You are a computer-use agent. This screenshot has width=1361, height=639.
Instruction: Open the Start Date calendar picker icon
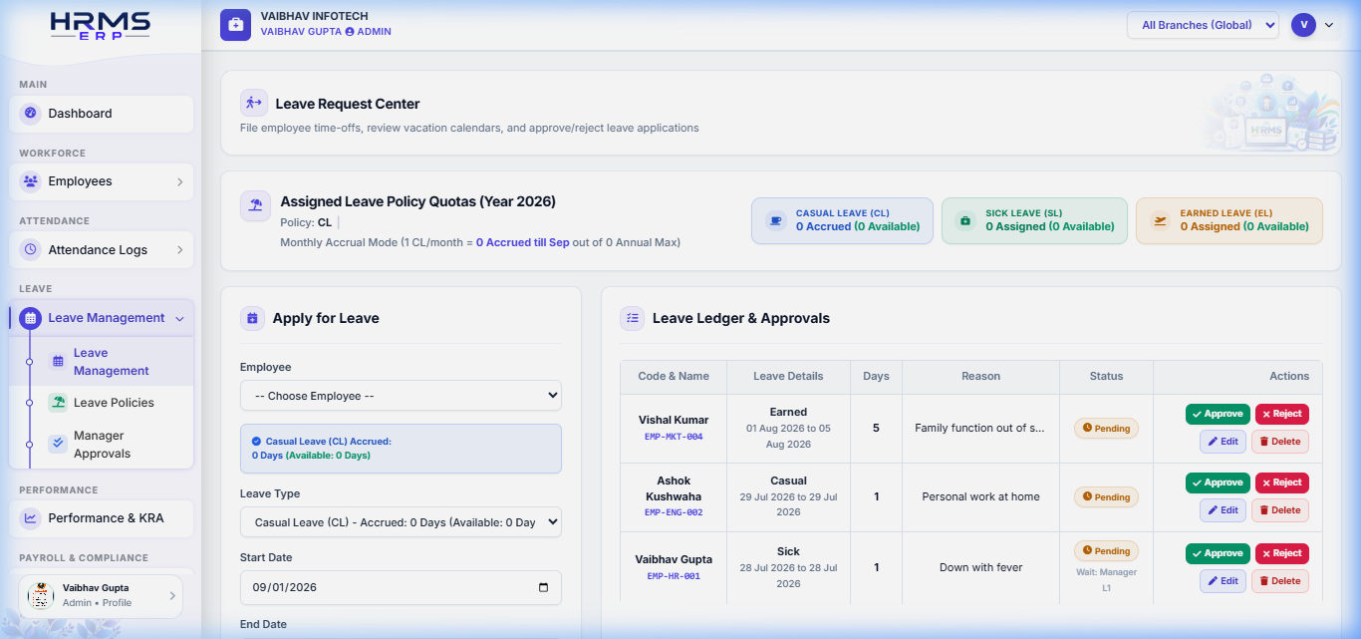[x=543, y=587]
